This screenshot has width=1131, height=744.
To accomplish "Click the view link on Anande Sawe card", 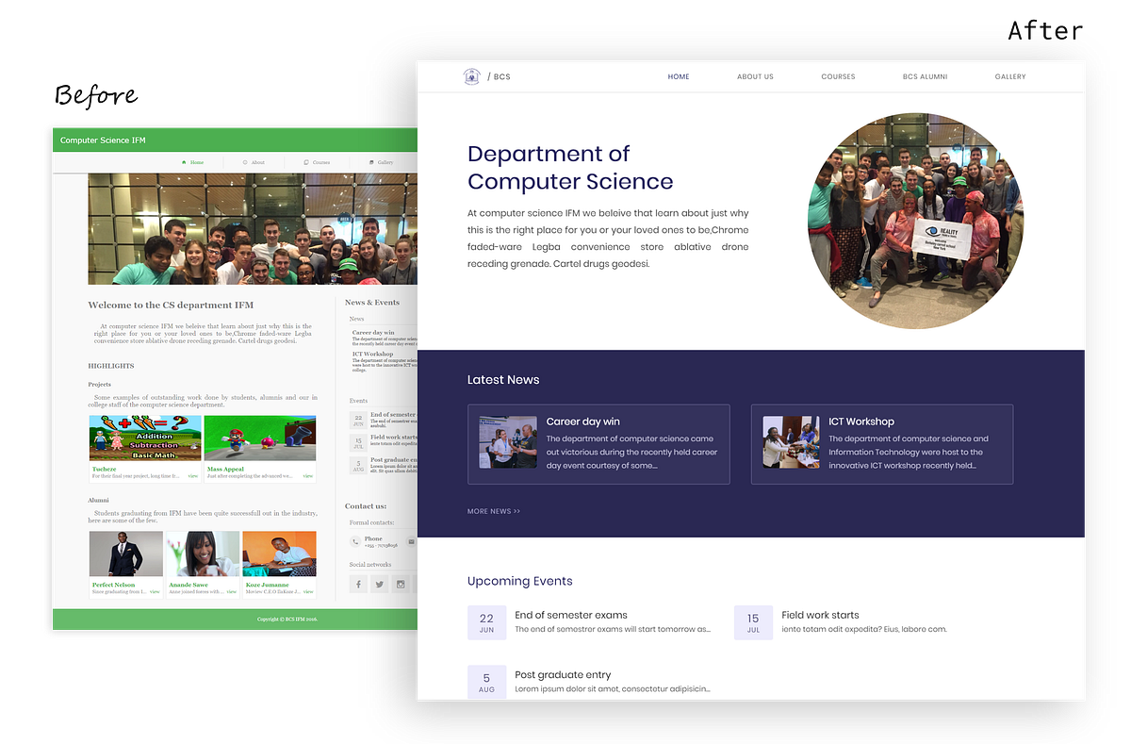I will click(232, 591).
